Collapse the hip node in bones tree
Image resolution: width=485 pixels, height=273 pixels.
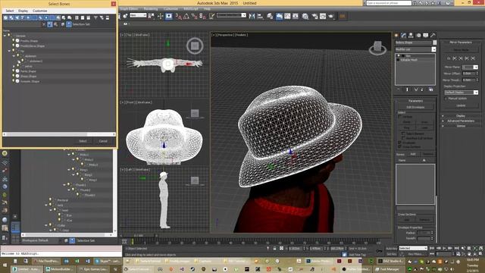[x=9, y=51]
